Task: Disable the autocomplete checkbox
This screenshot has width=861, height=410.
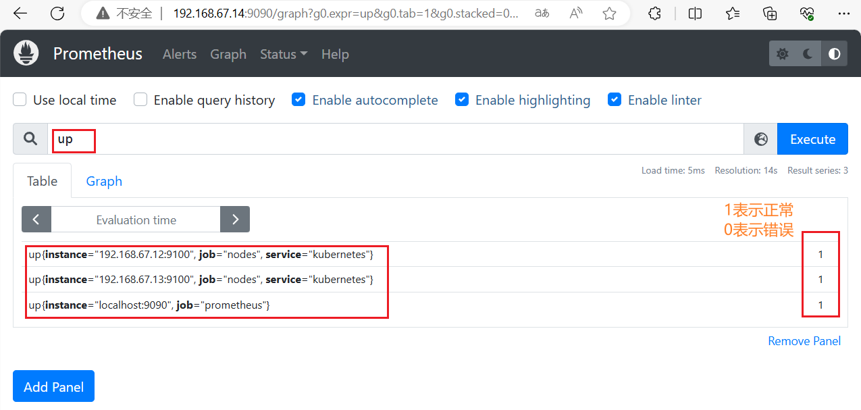Action: coord(298,100)
